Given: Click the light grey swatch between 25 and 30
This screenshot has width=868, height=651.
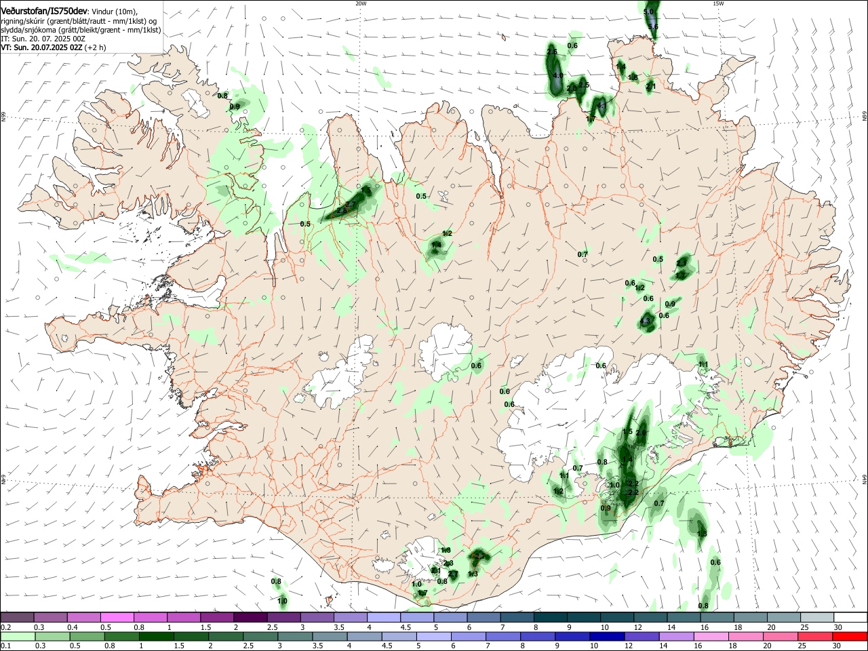Looking at the screenshot, I should (817, 617).
